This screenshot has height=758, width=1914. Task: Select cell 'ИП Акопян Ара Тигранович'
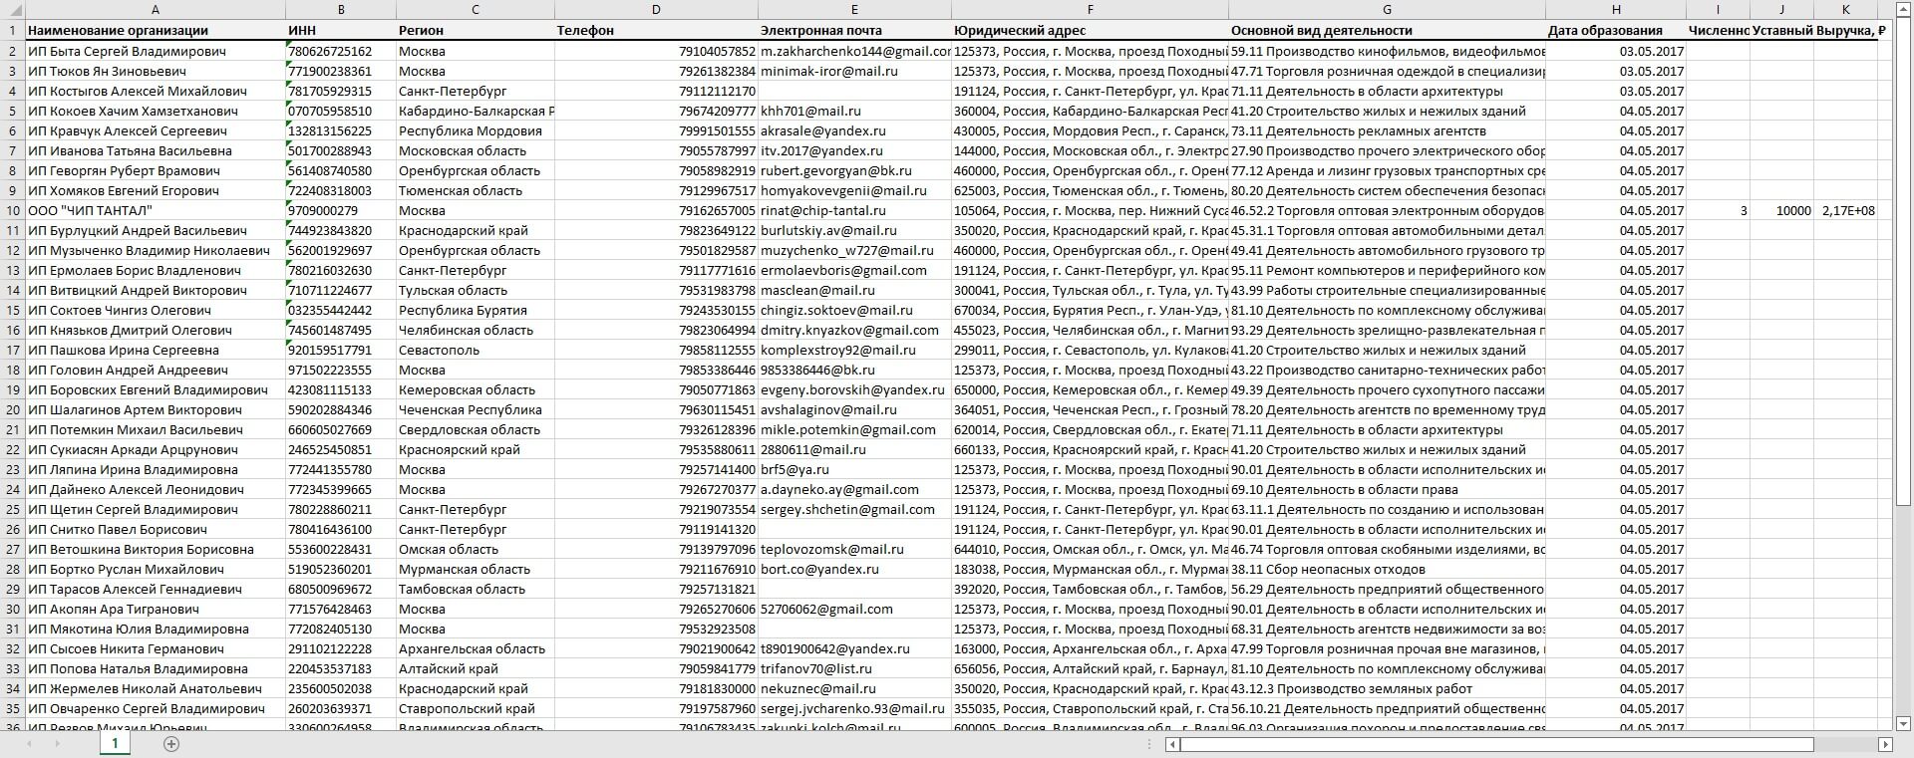click(155, 609)
